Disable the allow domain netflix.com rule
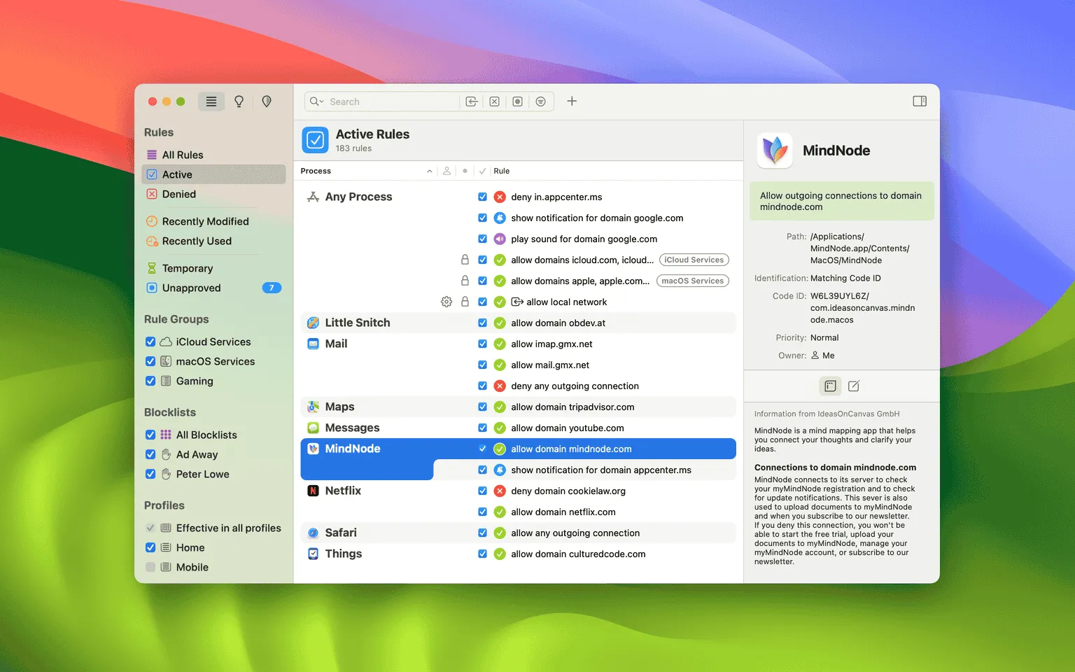Screen dimensions: 1075x672 [482, 512]
